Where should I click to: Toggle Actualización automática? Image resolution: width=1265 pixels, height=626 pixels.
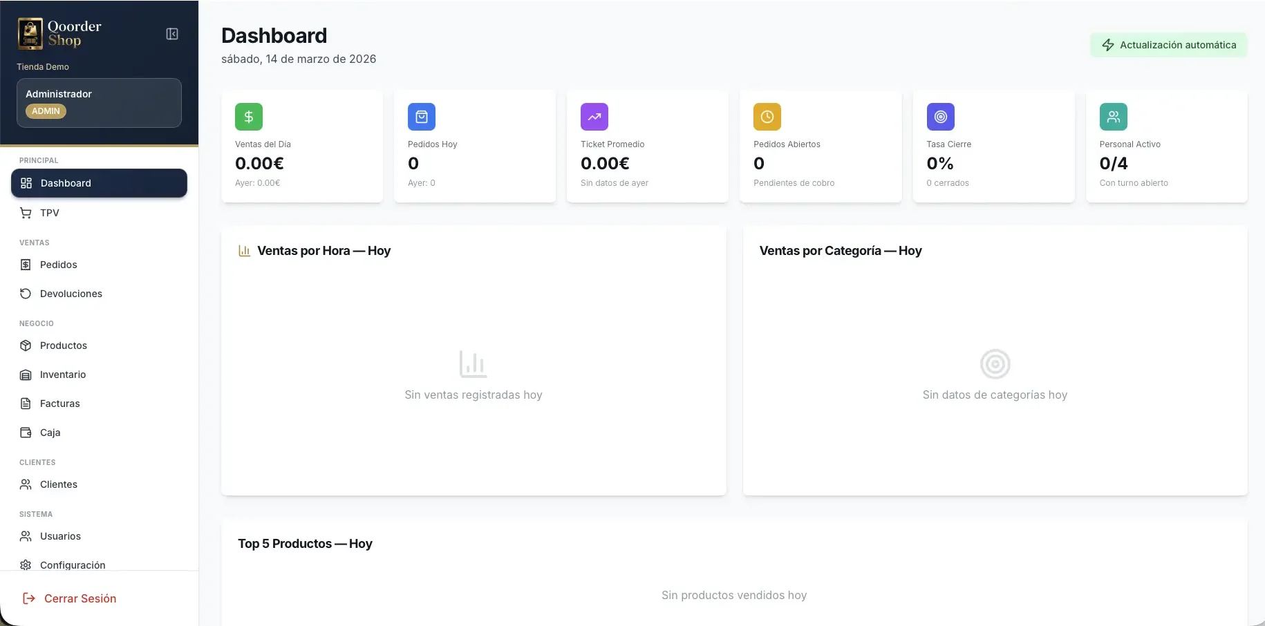click(1169, 45)
